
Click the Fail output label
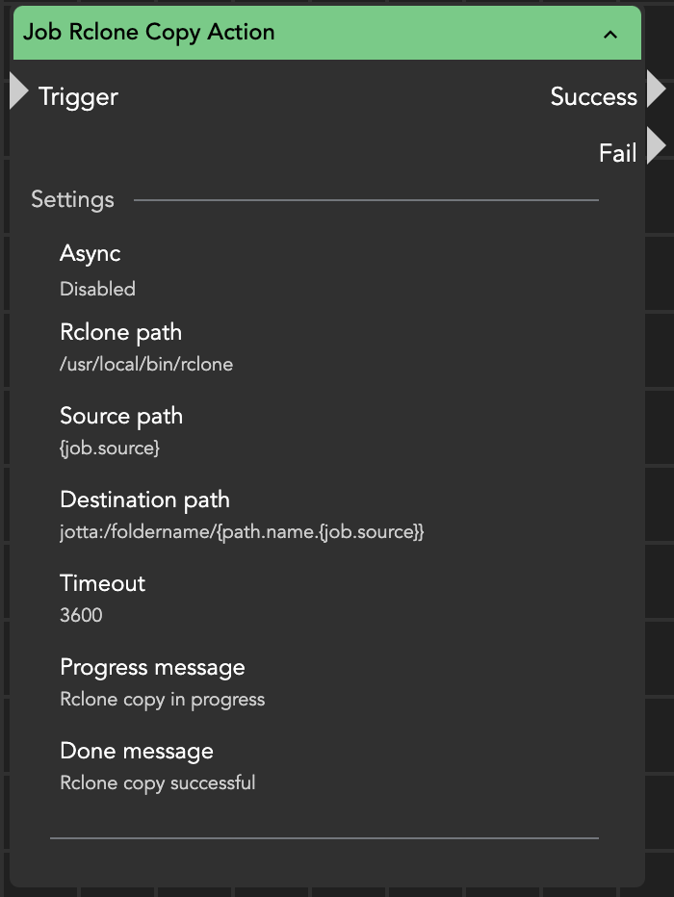(x=617, y=153)
